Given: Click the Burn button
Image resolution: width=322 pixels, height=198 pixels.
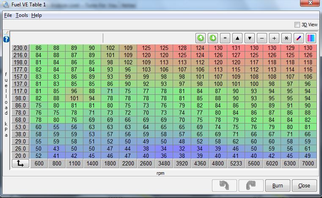Looking at the screenshot, I should tap(278, 185).
